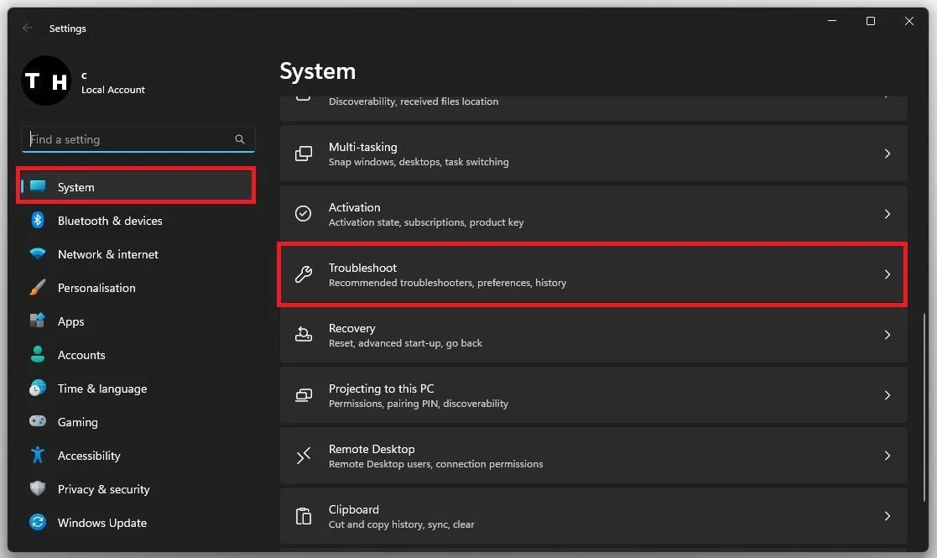
Task: Click the Projecting to this PC icon
Action: 304,395
